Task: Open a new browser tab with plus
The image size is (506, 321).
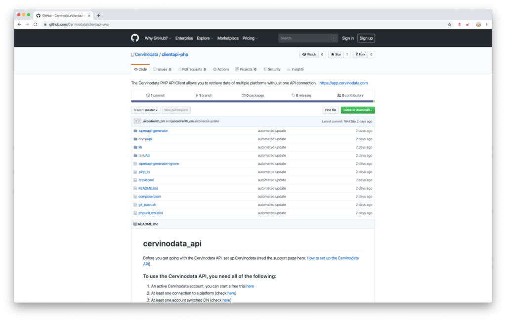Action: (x=98, y=15)
